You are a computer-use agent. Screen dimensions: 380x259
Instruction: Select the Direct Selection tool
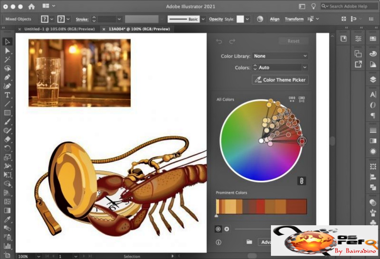pos(7,51)
